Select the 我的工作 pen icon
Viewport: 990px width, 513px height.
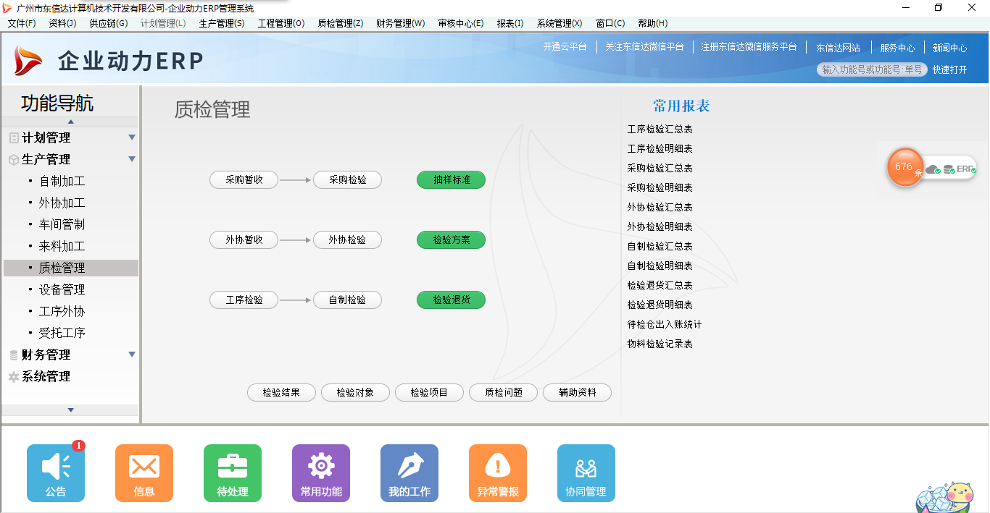409,473
